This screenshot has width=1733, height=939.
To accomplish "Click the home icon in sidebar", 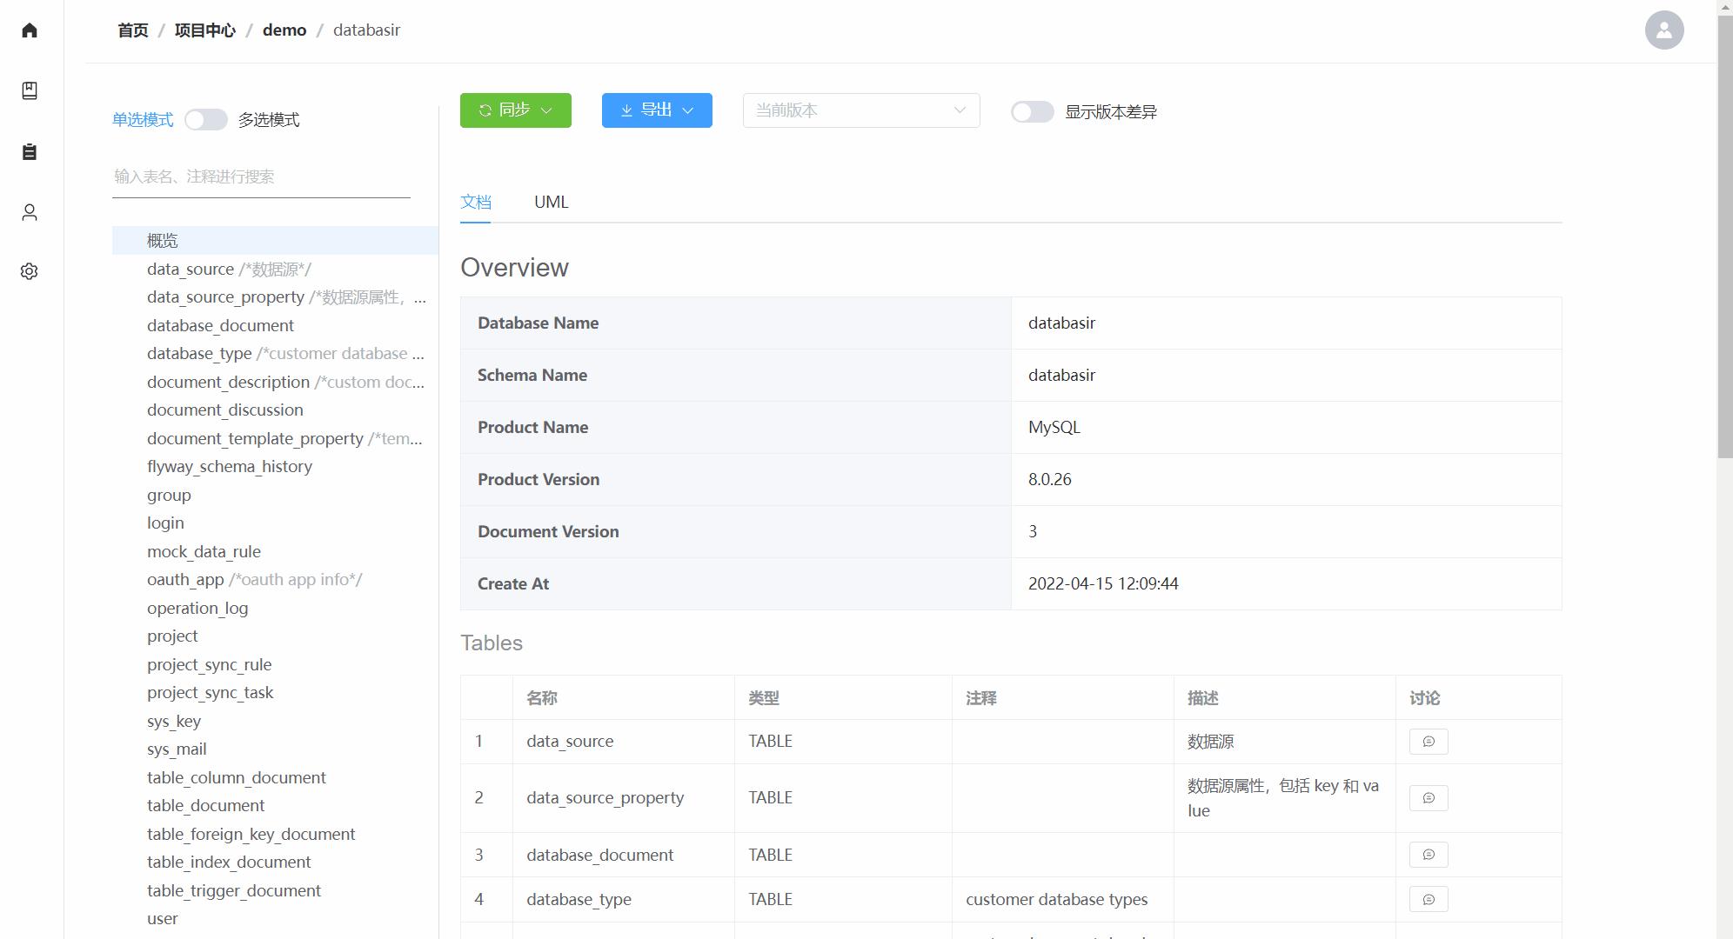I will [x=30, y=30].
